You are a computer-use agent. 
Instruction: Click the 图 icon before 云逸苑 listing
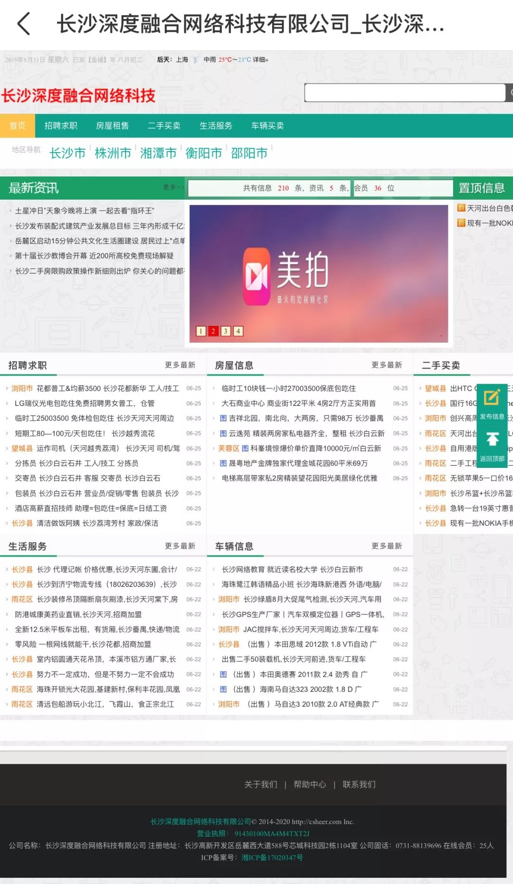pos(223,433)
